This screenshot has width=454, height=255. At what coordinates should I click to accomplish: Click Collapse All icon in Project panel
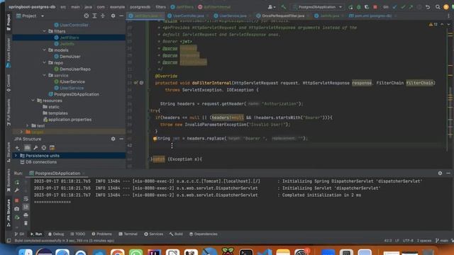click(103, 16)
